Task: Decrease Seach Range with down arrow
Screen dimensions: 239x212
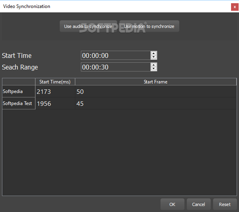Action: coord(154,69)
